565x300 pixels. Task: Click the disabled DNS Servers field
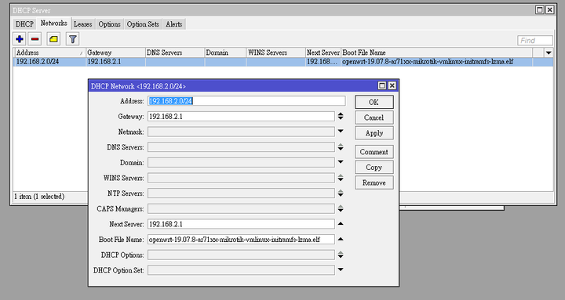241,147
